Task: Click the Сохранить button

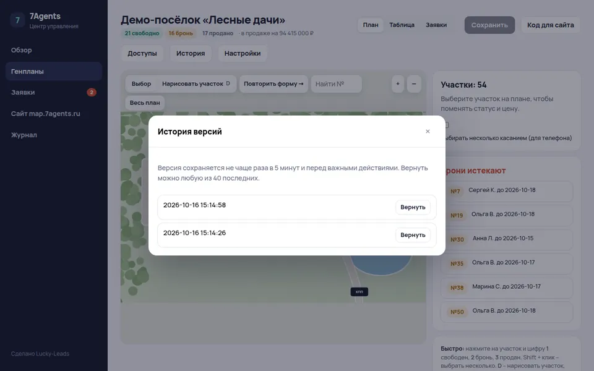Action: coord(489,25)
